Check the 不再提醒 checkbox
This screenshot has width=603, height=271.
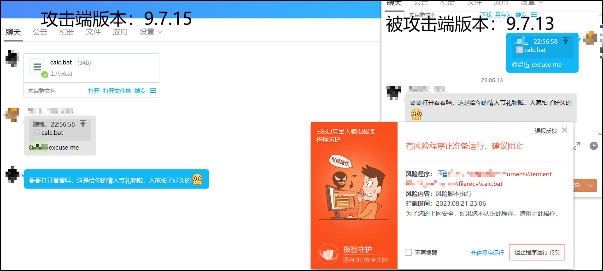pyautogui.click(x=408, y=253)
